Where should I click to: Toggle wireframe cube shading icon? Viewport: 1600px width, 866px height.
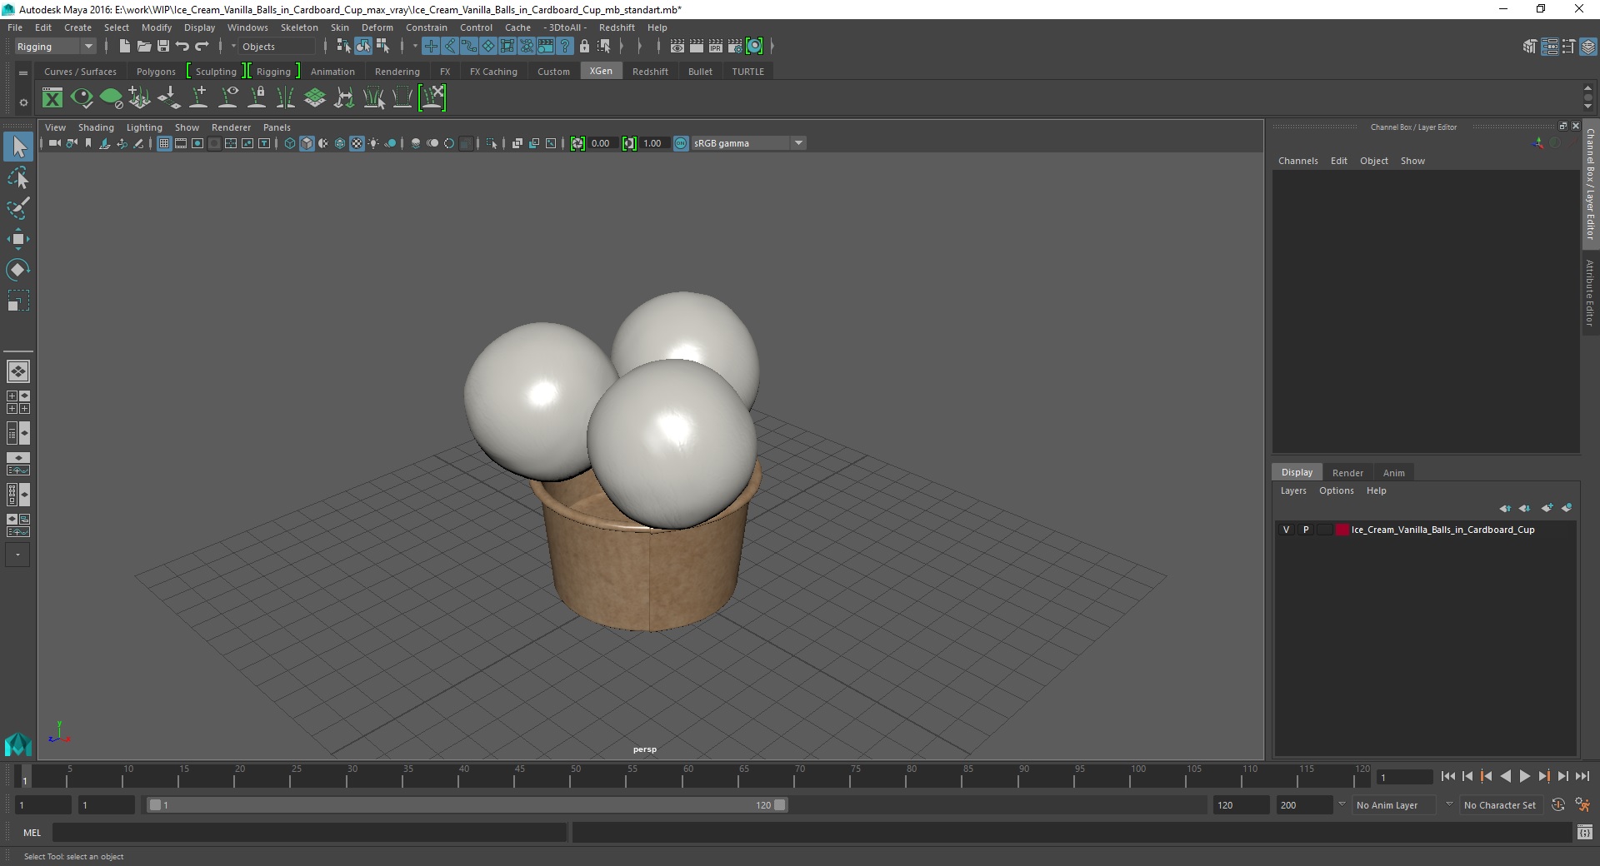(290, 143)
